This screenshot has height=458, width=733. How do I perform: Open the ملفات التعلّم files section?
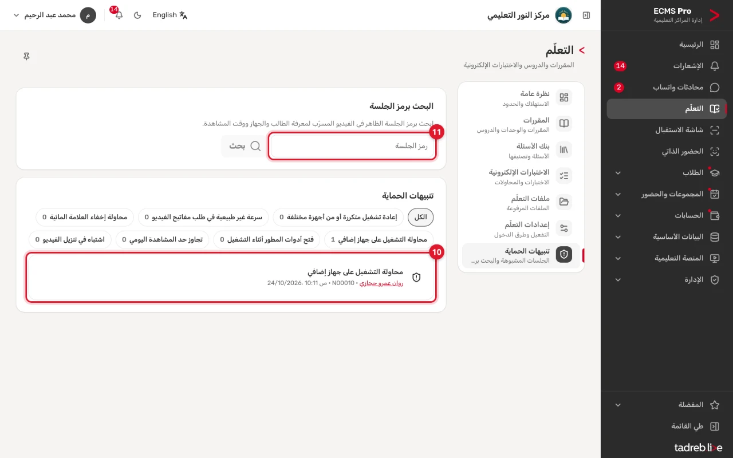click(x=521, y=203)
